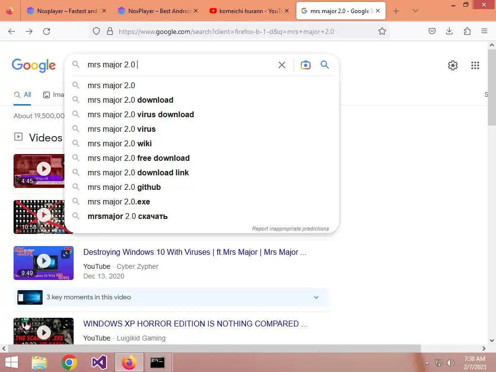496x372 pixels.
Task: Click the horizontal page scrollbar thumb
Action: tap(214, 348)
